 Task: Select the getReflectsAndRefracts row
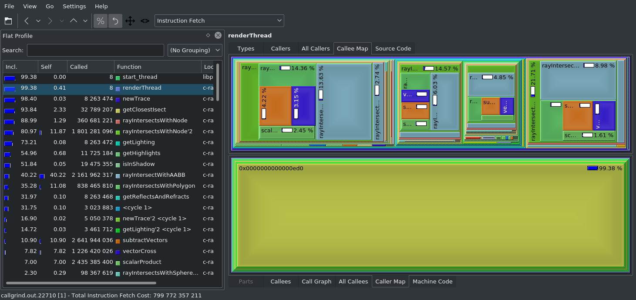click(x=109, y=197)
